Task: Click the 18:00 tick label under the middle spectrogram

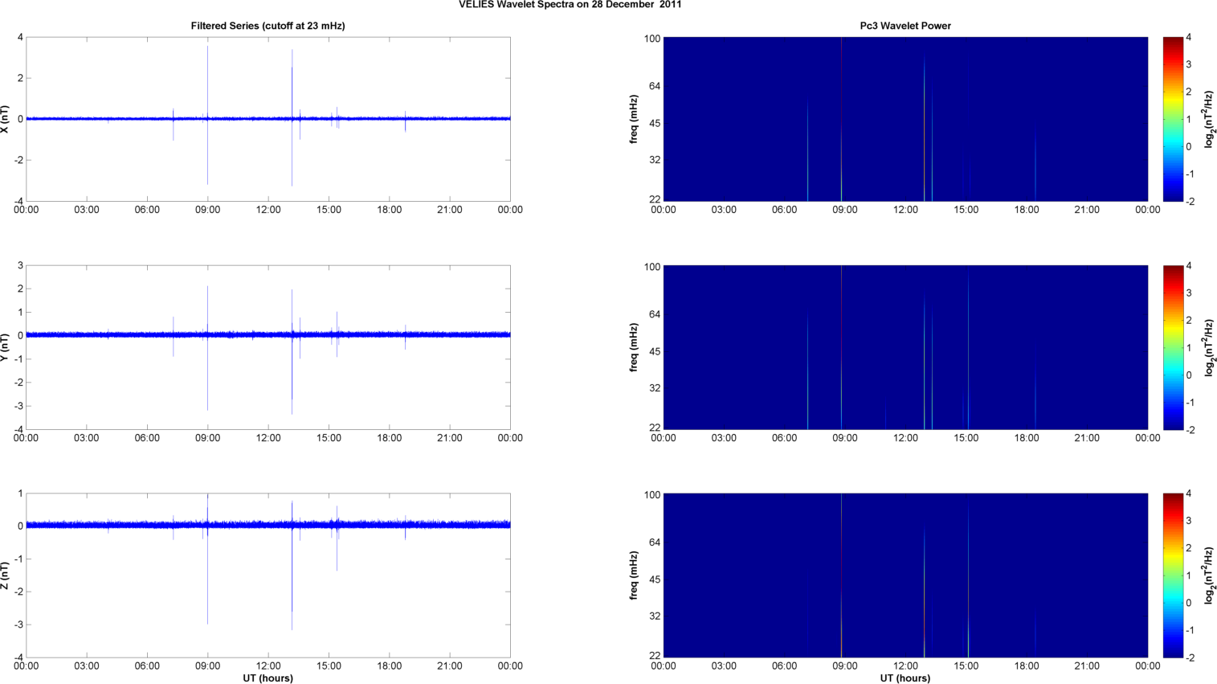Action: (1027, 438)
